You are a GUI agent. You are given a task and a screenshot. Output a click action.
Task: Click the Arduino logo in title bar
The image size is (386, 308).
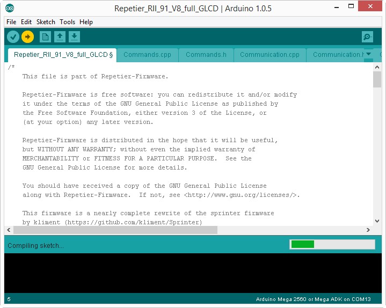point(10,8)
